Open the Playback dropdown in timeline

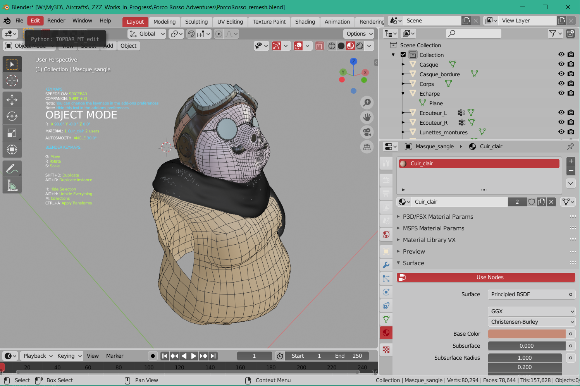[x=37, y=356]
